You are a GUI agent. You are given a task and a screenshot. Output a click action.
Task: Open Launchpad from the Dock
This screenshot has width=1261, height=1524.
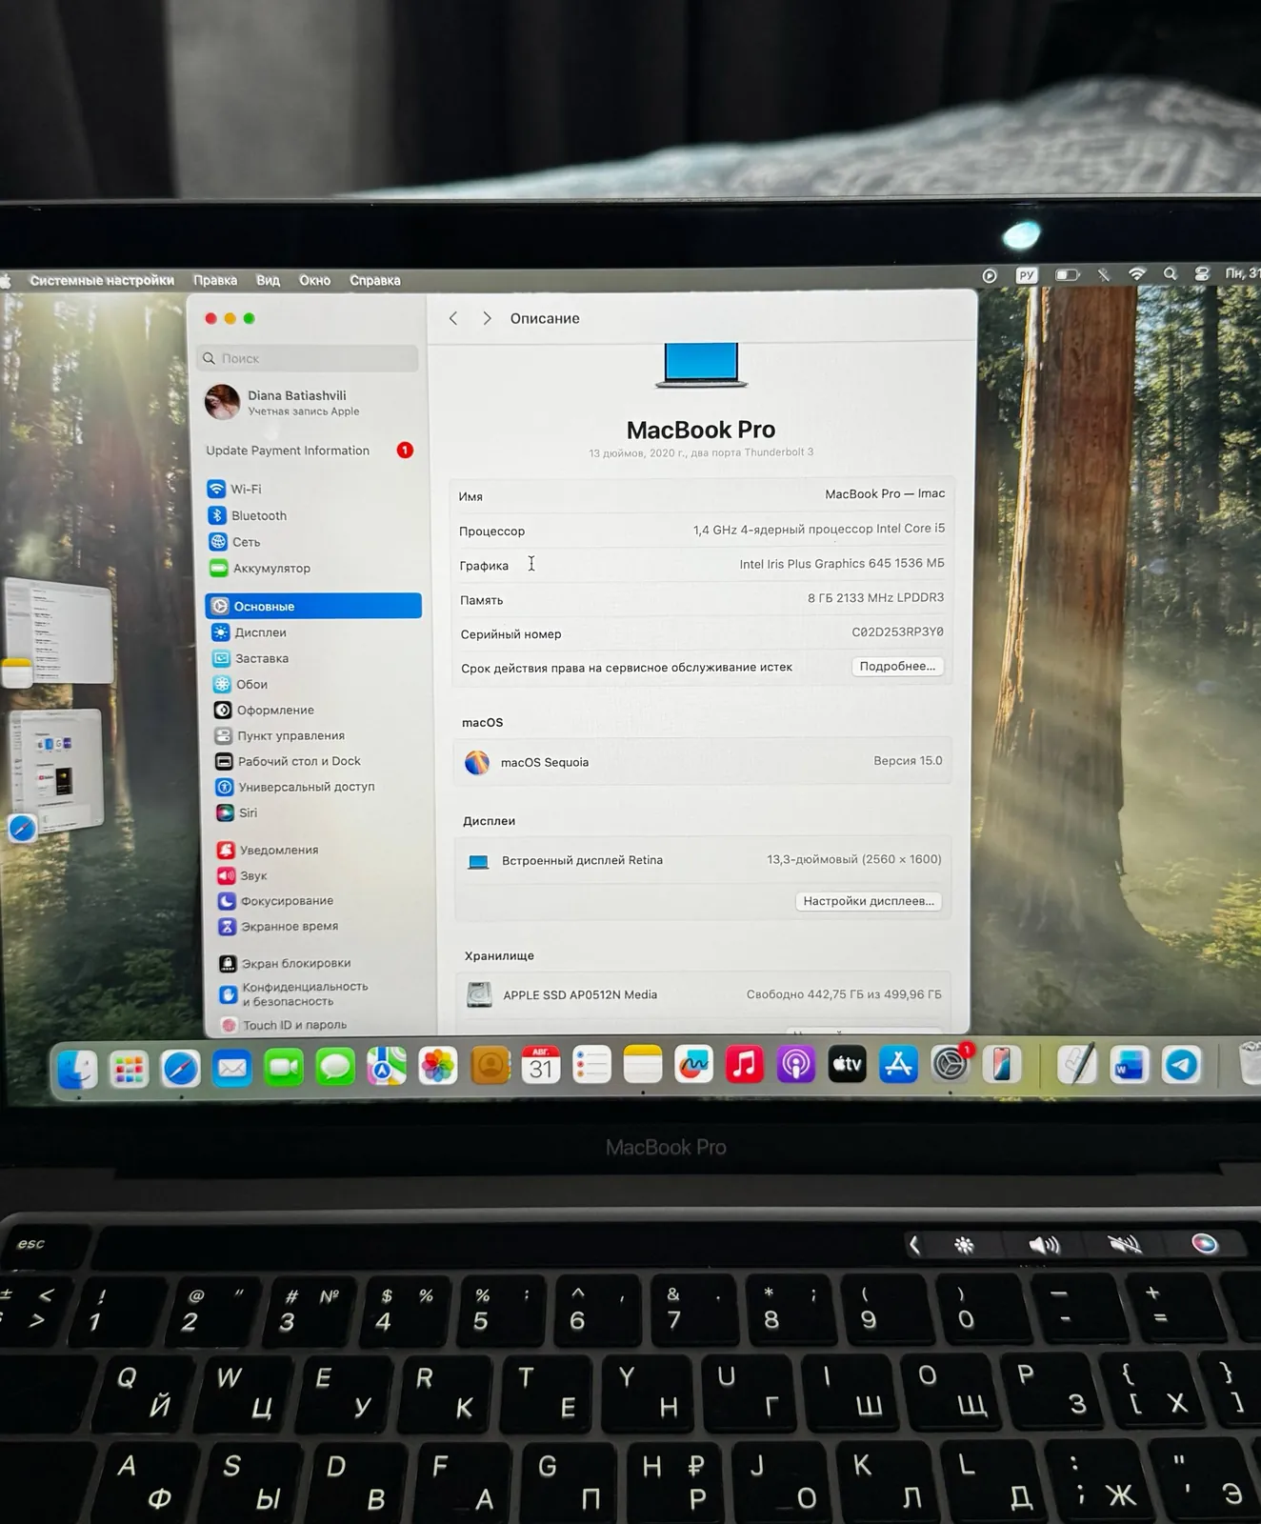tap(129, 1069)
